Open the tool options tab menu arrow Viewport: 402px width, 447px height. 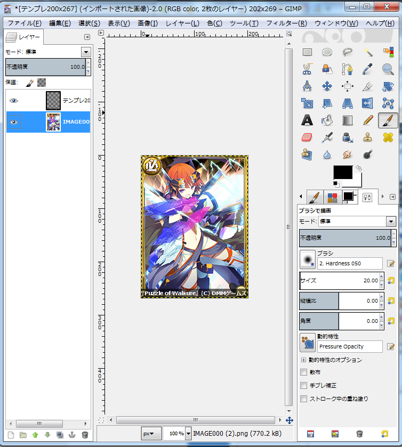(x=392, y=197)
